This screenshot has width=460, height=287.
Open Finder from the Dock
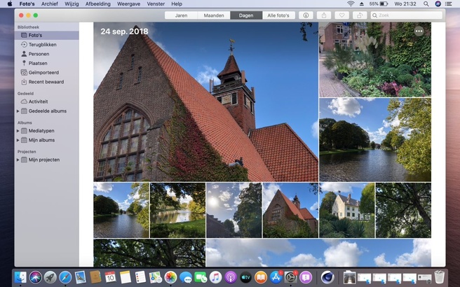pyautogui.click(x=20, y=277)
